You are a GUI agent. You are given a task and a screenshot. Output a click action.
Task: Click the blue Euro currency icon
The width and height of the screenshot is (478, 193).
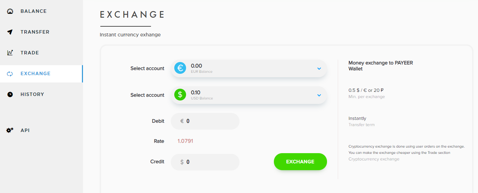pyautogui.click(x=180, y=68)
